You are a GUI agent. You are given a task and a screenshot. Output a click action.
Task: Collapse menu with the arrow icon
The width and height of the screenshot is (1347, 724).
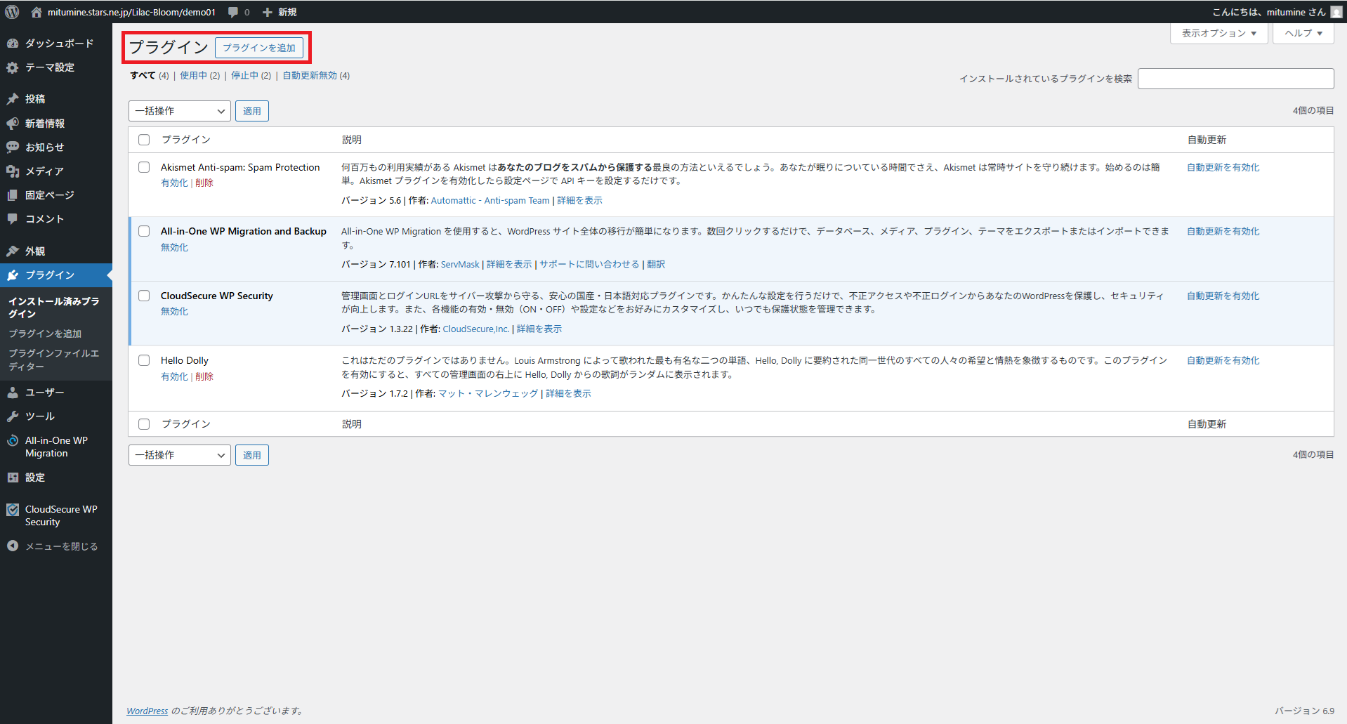pyautogui.click(x=13, y=546)
